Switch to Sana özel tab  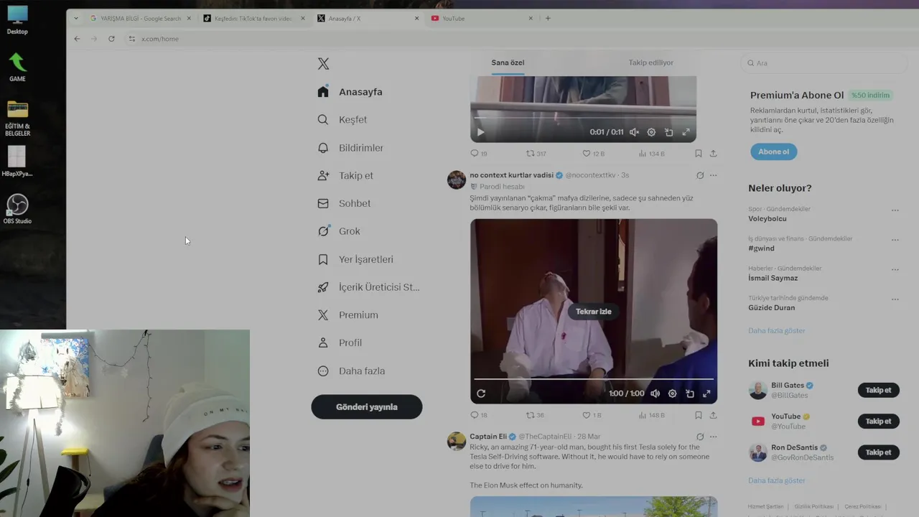(x=508, y=62)
